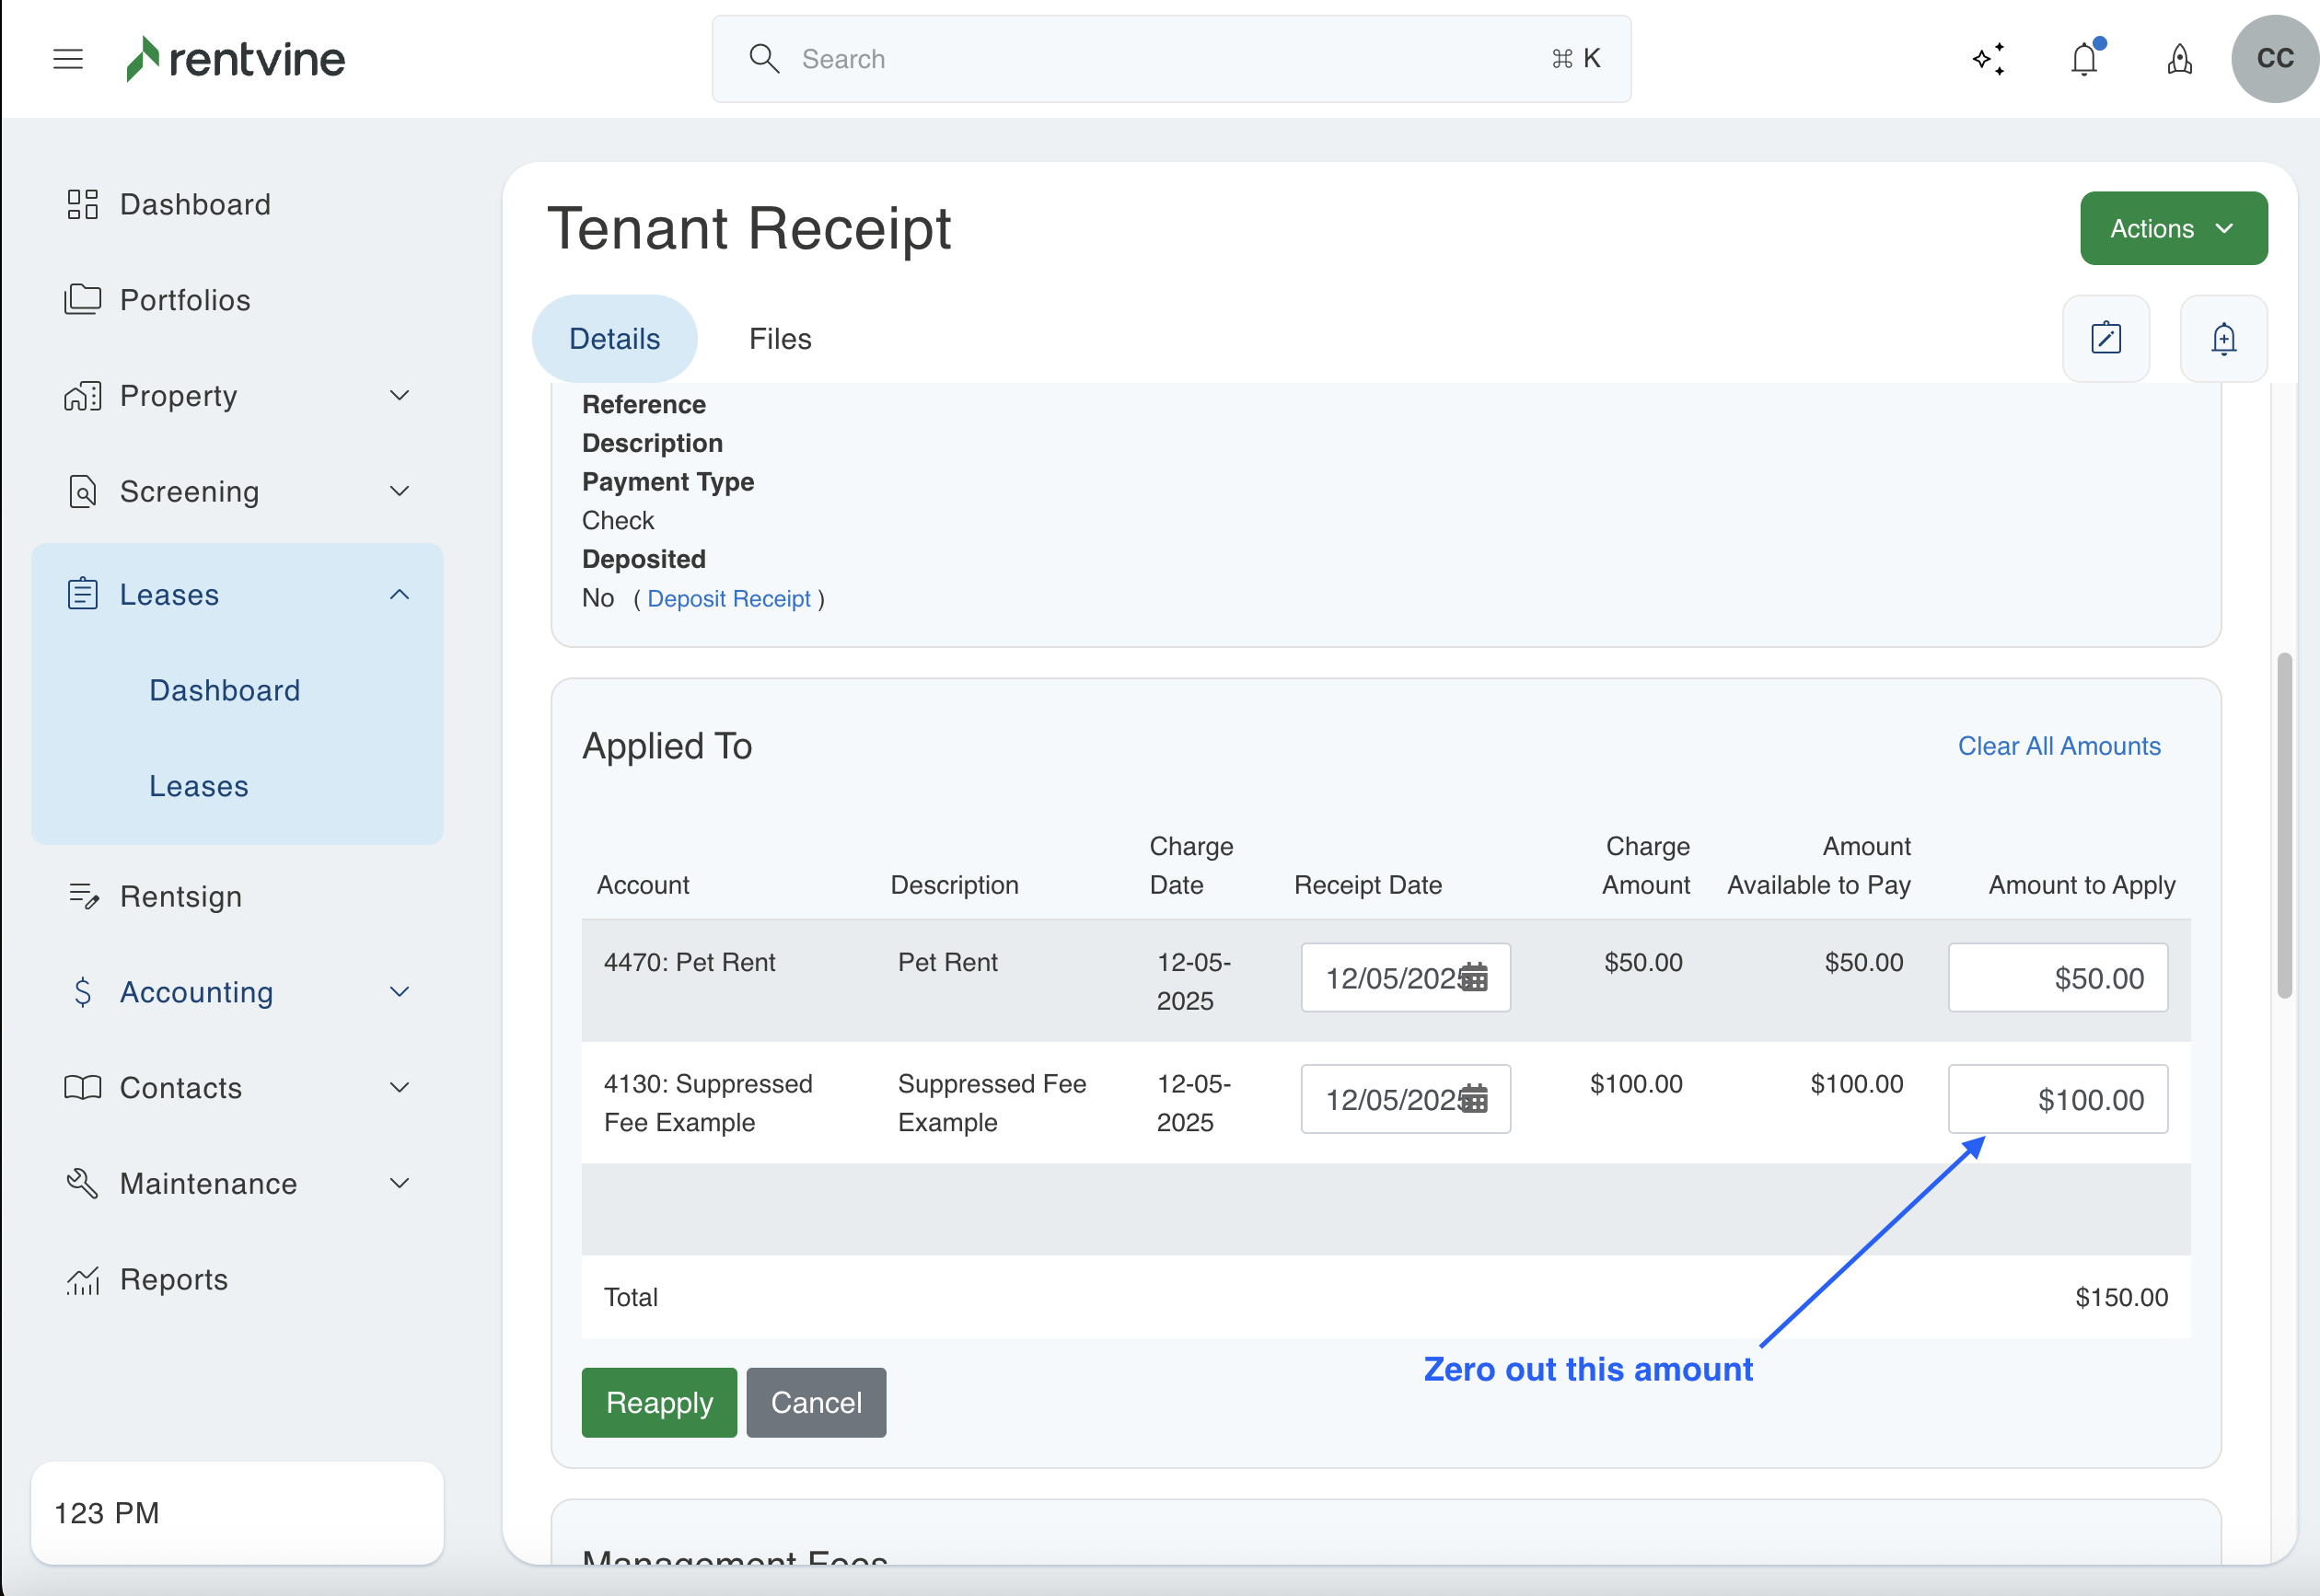Click the page vertical scrollbar
Screen dimensions: 2320x1596
2284,825
